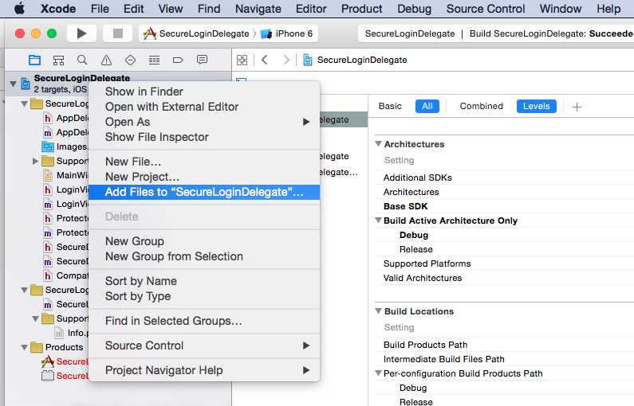The height and width of the screenshot is (406, 634).
Task: Select the Combined view option
Action: (481, 106)
